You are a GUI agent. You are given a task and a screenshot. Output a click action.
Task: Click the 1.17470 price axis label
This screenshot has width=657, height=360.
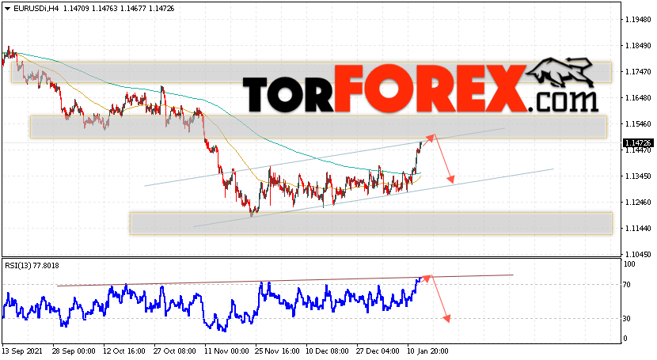(x=638, y=71)
